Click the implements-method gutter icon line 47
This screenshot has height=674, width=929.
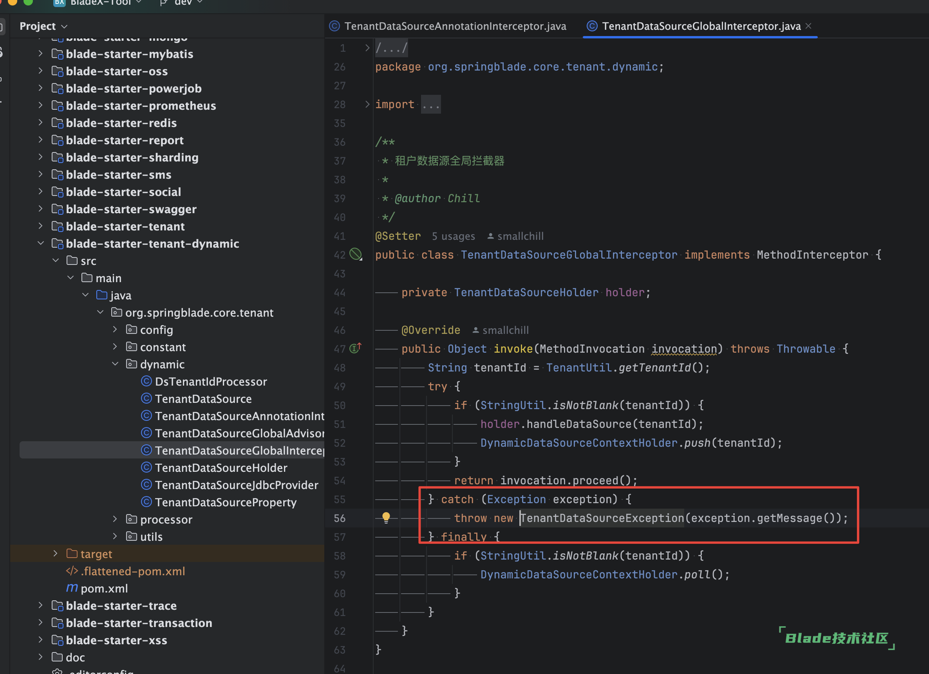[x=355, y=348]
